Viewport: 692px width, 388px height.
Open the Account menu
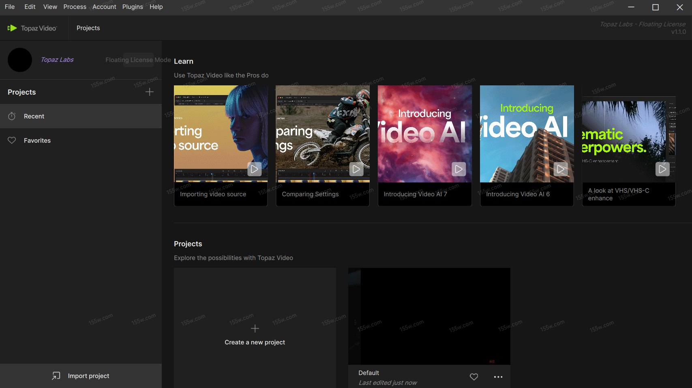click(x=104, y=7)
